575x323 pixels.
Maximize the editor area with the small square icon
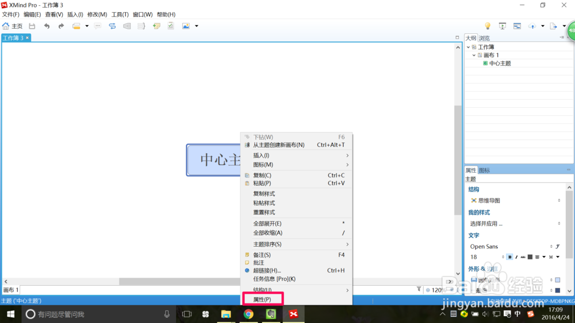457,37
